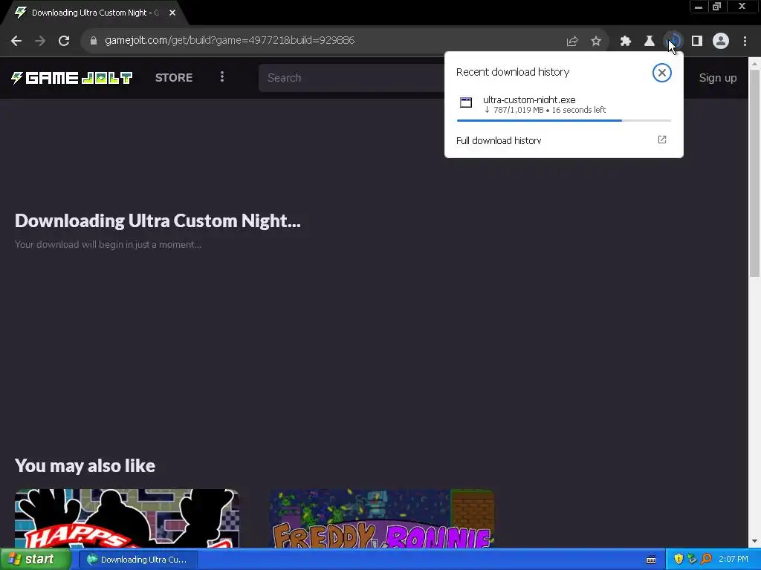Click the Sign up link

click(718, 78)
